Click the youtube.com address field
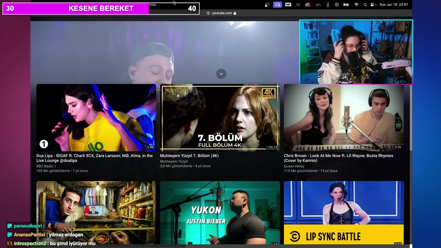This screenshot has height=248, width=441. (x=221, y=13)
